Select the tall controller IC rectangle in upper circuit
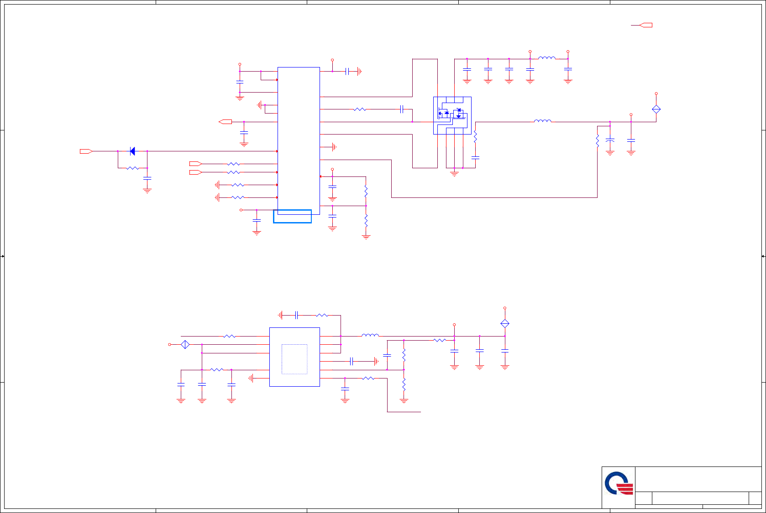The width and height of the screenshot is (766, 513). (x=299, y=140)
